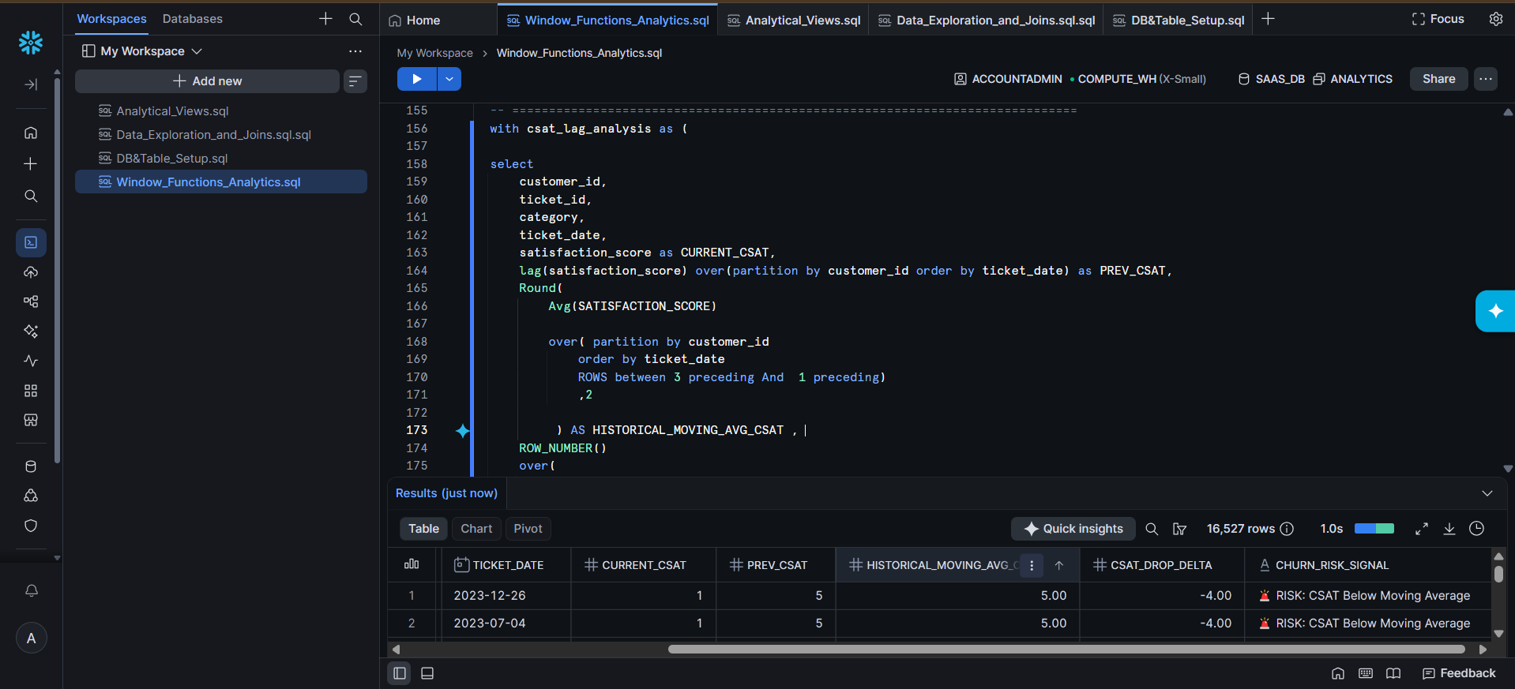Open the Search icon in left sidebar
This screenshot has width=1515, height=689.
31,196
